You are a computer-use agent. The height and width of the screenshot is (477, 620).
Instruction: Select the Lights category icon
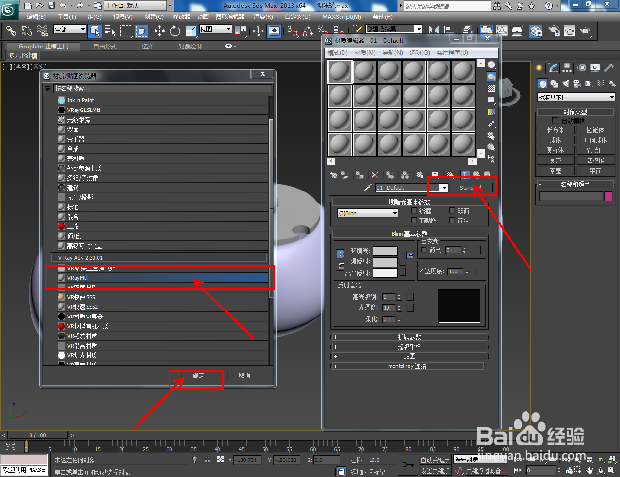click(566, 84)
